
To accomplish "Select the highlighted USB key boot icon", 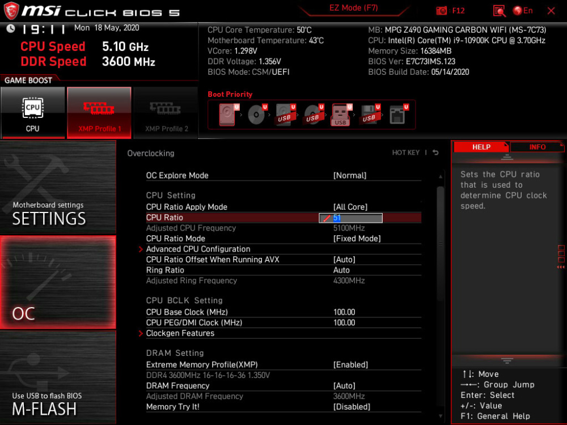I will click(341, 115).
